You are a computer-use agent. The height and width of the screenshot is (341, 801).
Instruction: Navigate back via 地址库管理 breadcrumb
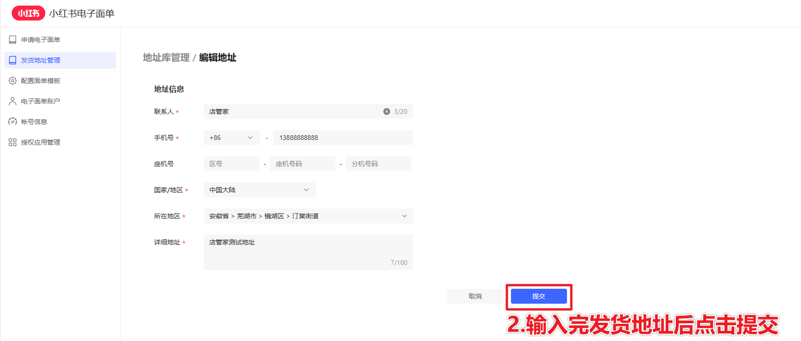point(166,57)
